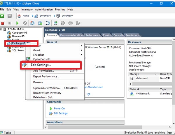The height and width of the screenshot is (135, 175).
Task: Click the Connect floppy toolbar icon
Action: click(63, 23)
